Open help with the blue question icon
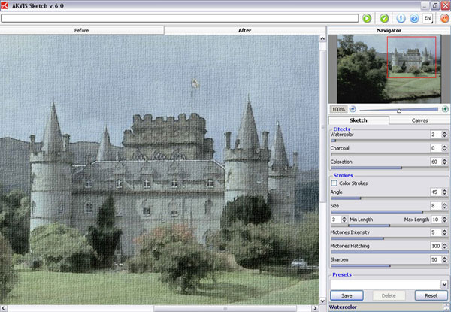This screenshot has width=451, height=312. [413, 17]
